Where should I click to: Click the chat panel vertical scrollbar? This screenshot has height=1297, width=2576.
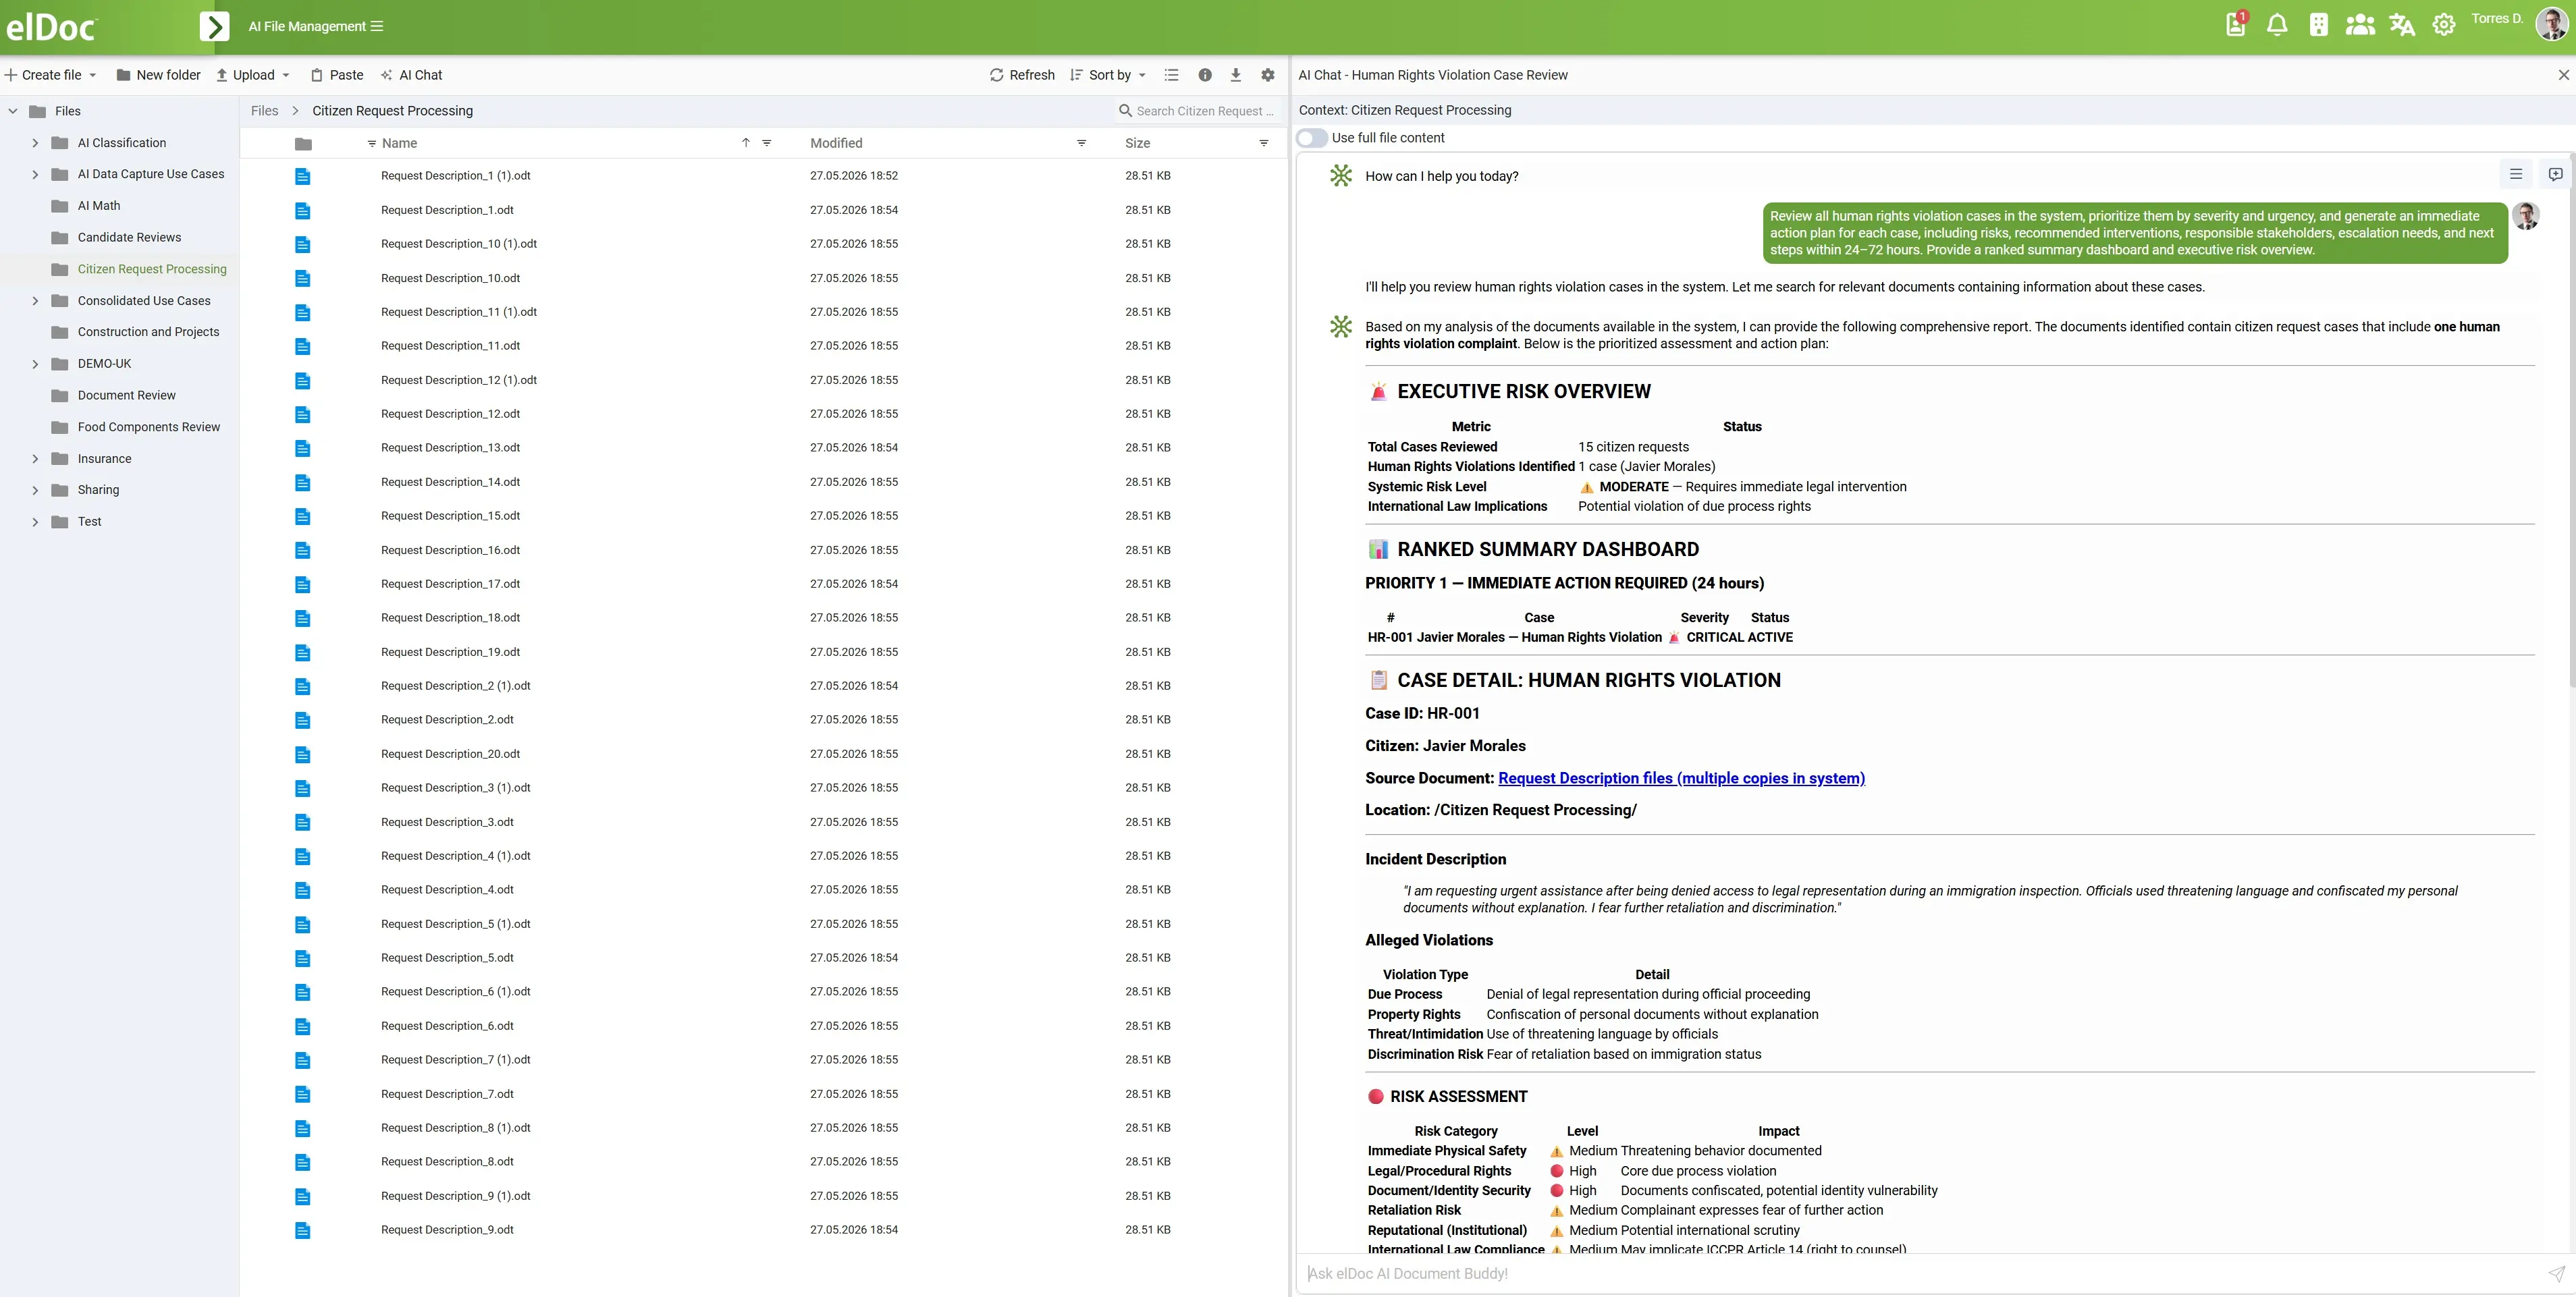pyautogui.click(x=2571, y=420)
